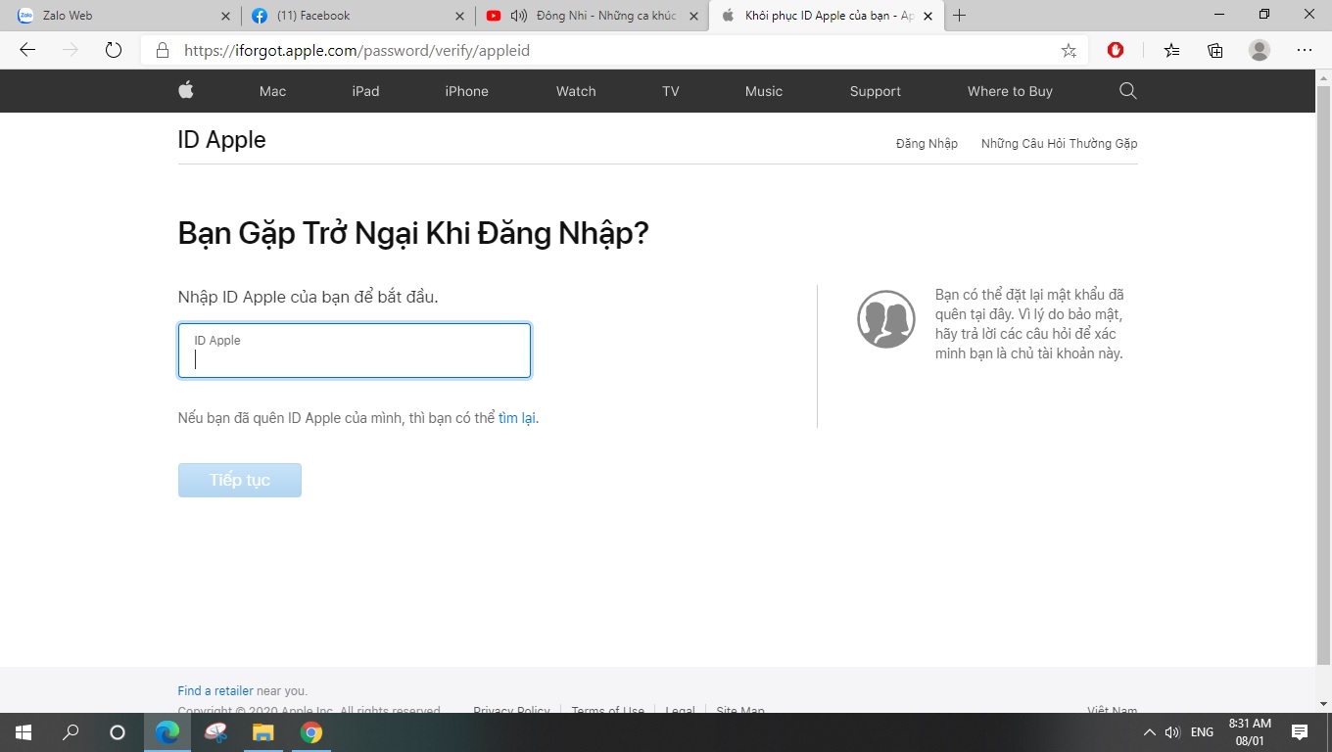Close the Khôi phục ID Apple tab

(928, 16)
